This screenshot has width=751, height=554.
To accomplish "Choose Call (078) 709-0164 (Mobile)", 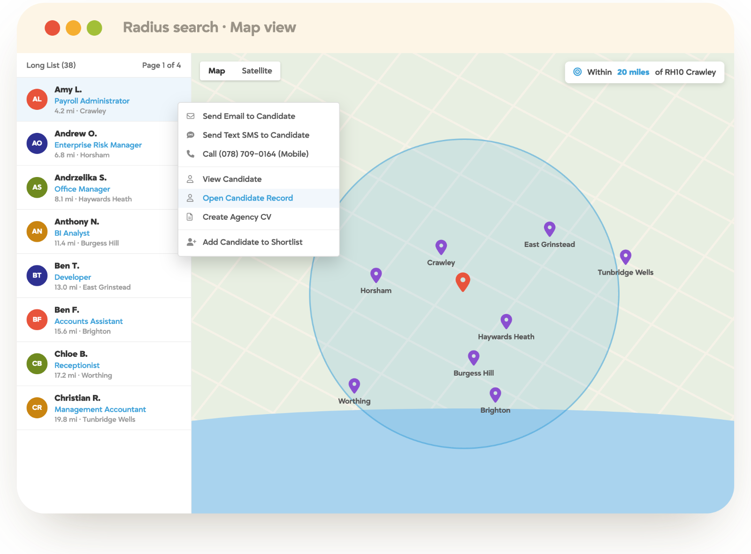I will click(x=259, y=154).
